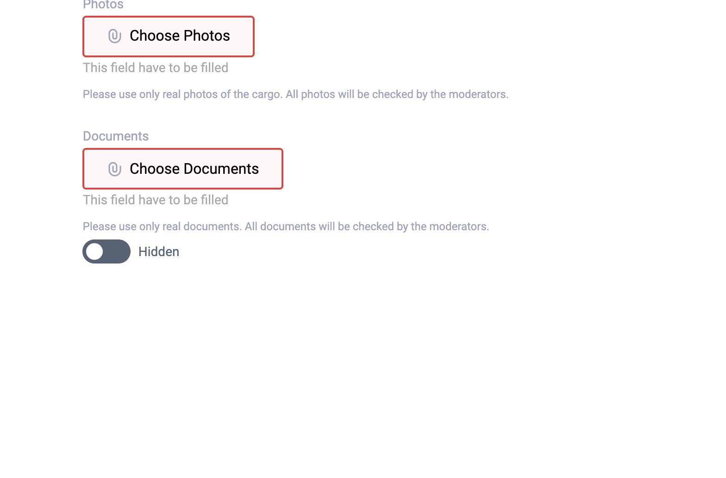This screenshot has width=726, height=478.
Task: Click the real photos of cargo hint text
Action: 296,94
